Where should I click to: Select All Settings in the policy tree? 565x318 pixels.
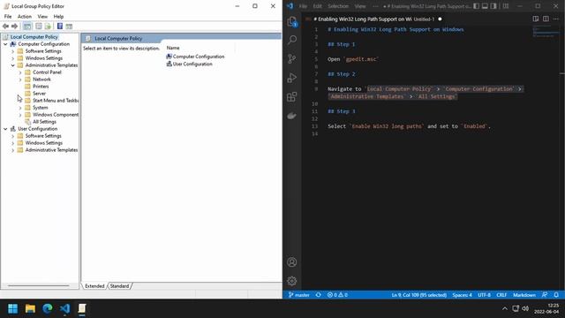44,122
